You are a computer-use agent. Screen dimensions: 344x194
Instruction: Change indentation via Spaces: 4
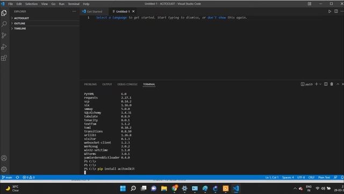[288, 177]
